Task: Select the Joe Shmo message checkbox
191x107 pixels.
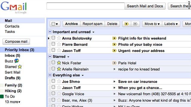Action: (53, 81)
